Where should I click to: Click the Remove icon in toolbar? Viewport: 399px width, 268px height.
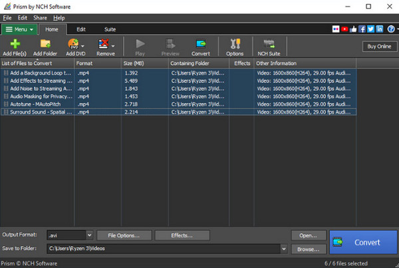[103, 44]
